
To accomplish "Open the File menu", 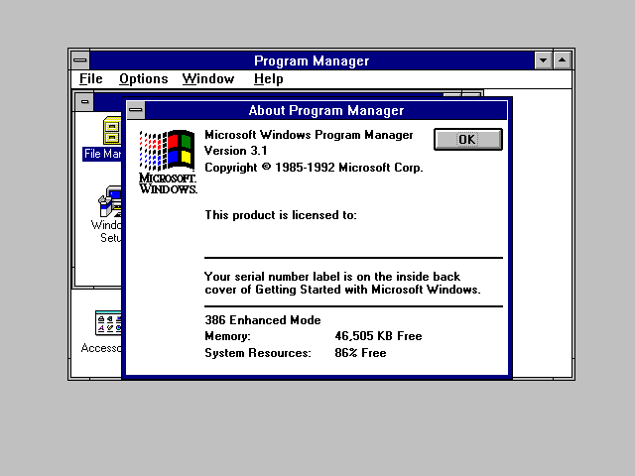I will [90, 79].
